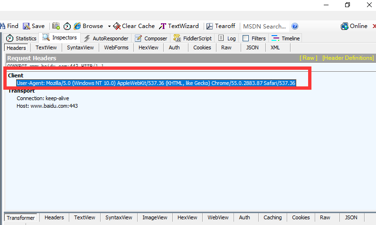The width and height of the screenshot is (376, 225).
Task: Click the Save toolbar icon
Action: pyautogui.click(x=34, y=26)
